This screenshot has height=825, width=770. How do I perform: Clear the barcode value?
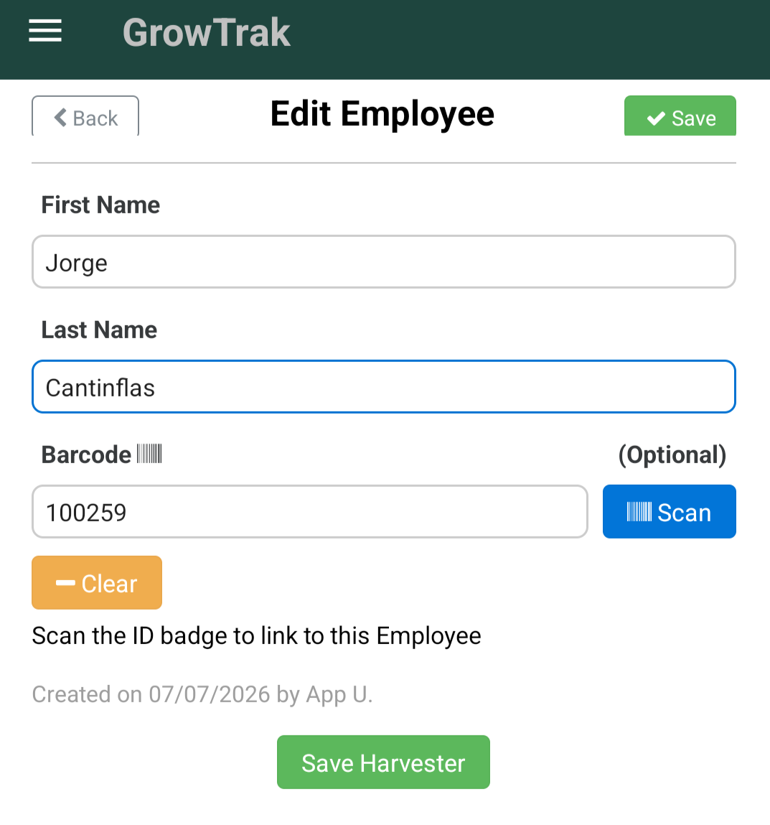pos(97,582)
